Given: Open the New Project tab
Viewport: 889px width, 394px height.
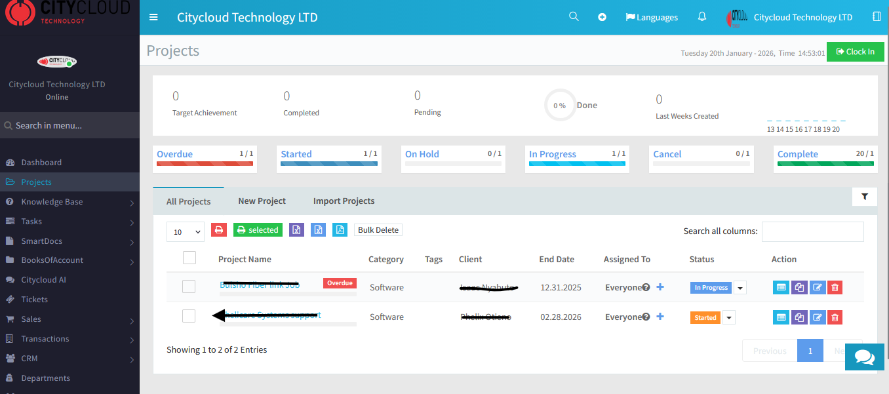Looking at the screenshot, I should [x=262, y=201].
